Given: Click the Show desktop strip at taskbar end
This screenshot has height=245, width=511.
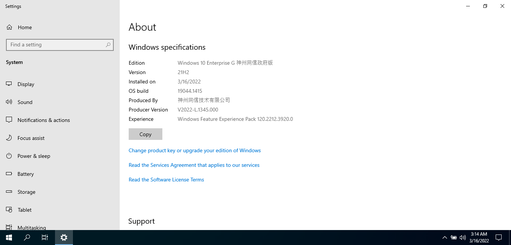Looking at the screenshot, I should tap(510, 238).
